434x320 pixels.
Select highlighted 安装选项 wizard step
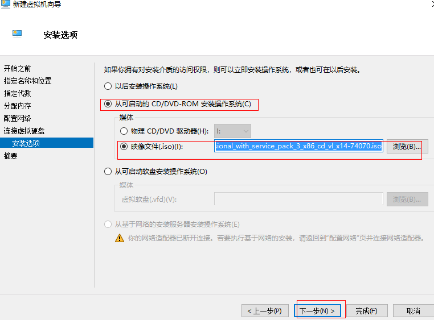(47, 143)
